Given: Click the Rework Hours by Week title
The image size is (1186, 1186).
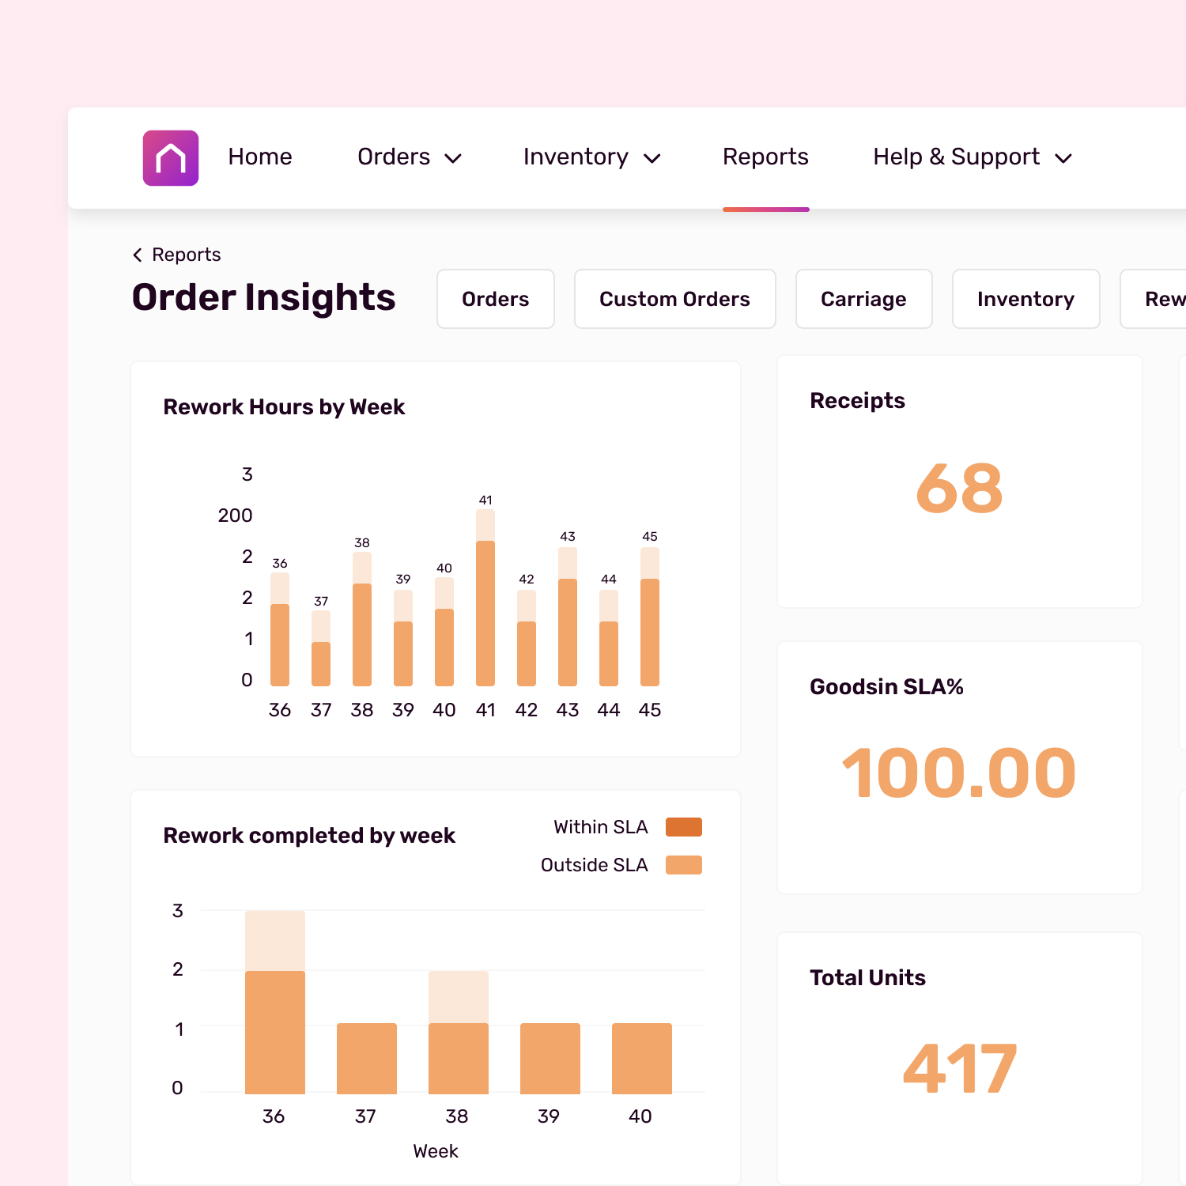Looking at the screenshot, I should pyautogui.click(x=284, y=407).
